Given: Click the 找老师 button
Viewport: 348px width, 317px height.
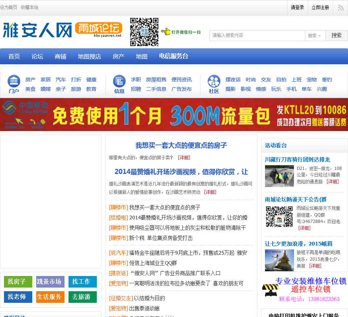Looking at the screenshot, I should coord(18,297).
